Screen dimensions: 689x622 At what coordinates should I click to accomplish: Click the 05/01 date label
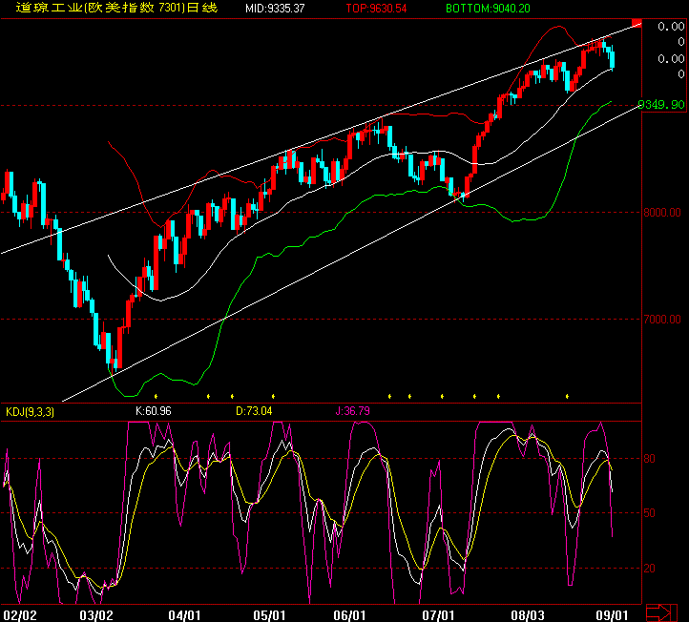point(269,615)
